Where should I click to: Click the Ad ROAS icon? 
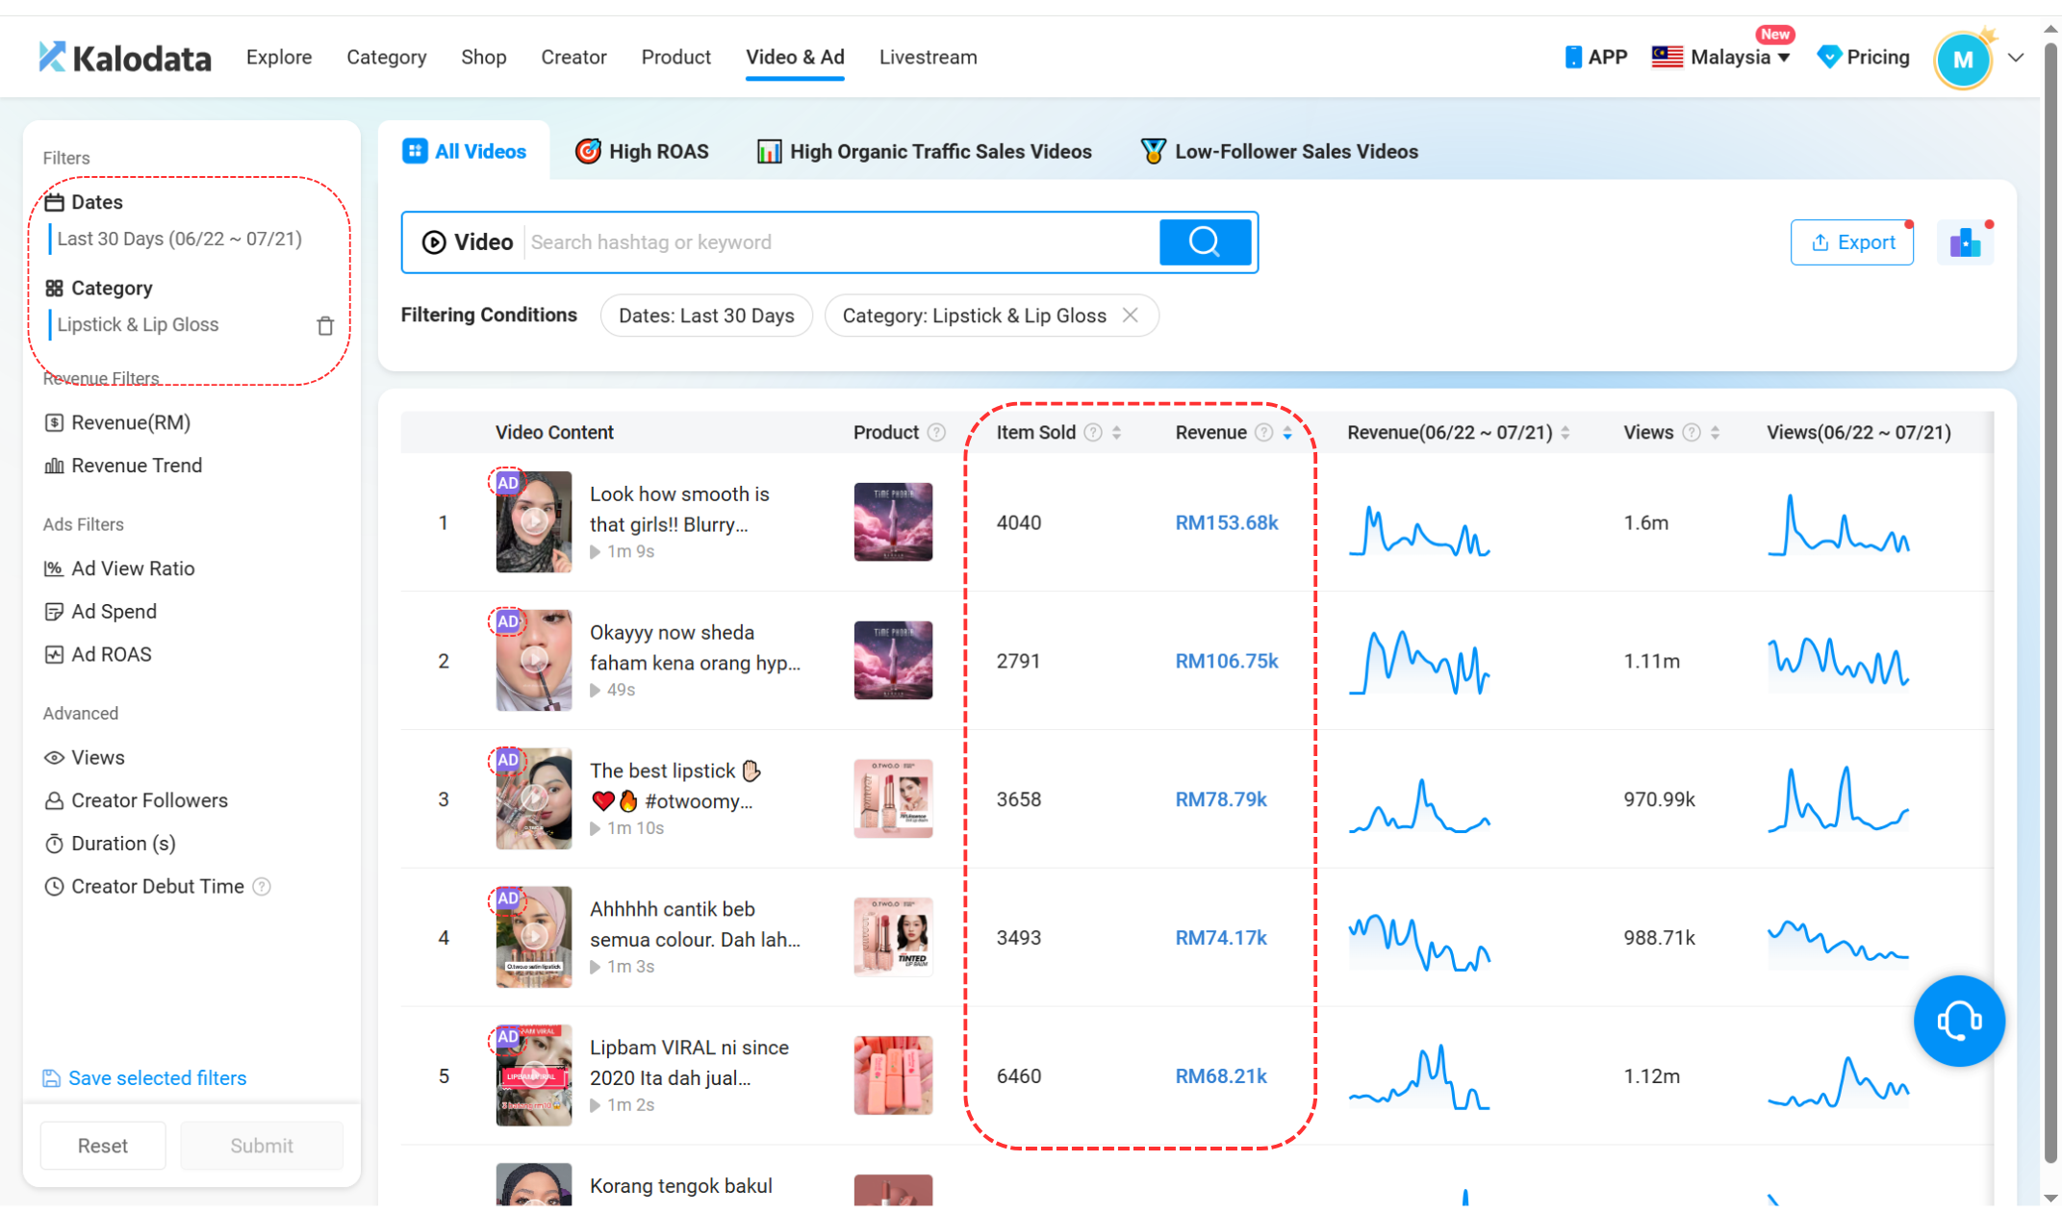[54, 654]
